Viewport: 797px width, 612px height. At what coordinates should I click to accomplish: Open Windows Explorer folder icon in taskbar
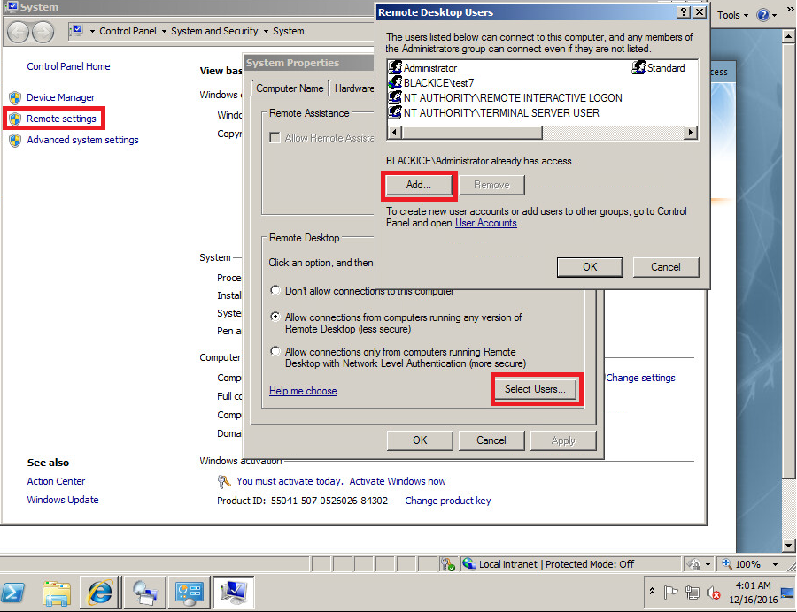(57, 592)
